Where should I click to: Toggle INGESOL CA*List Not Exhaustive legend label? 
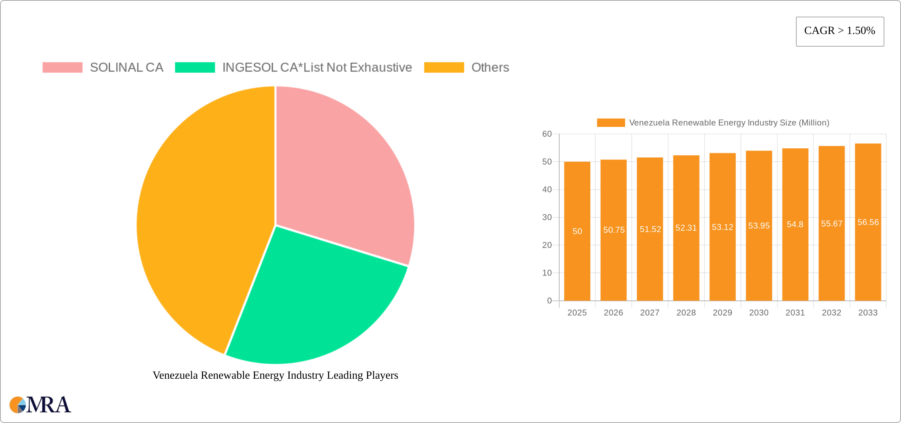pos(317,68)
